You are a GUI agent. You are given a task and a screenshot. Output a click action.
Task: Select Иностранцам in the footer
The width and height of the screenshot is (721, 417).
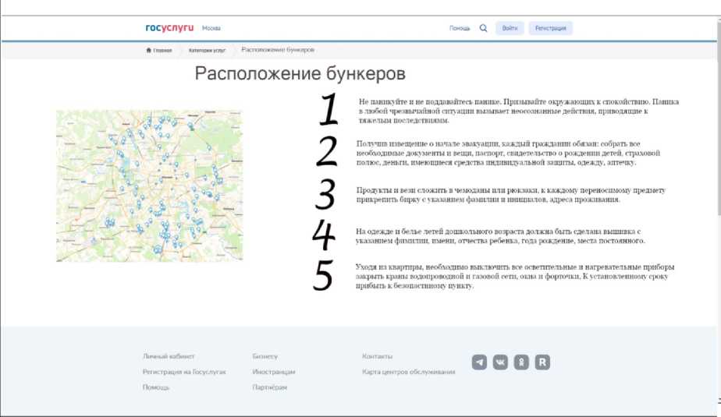pos(274,372)
